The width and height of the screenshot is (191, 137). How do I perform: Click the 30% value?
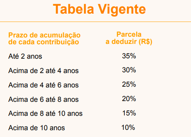pos(129,70)
